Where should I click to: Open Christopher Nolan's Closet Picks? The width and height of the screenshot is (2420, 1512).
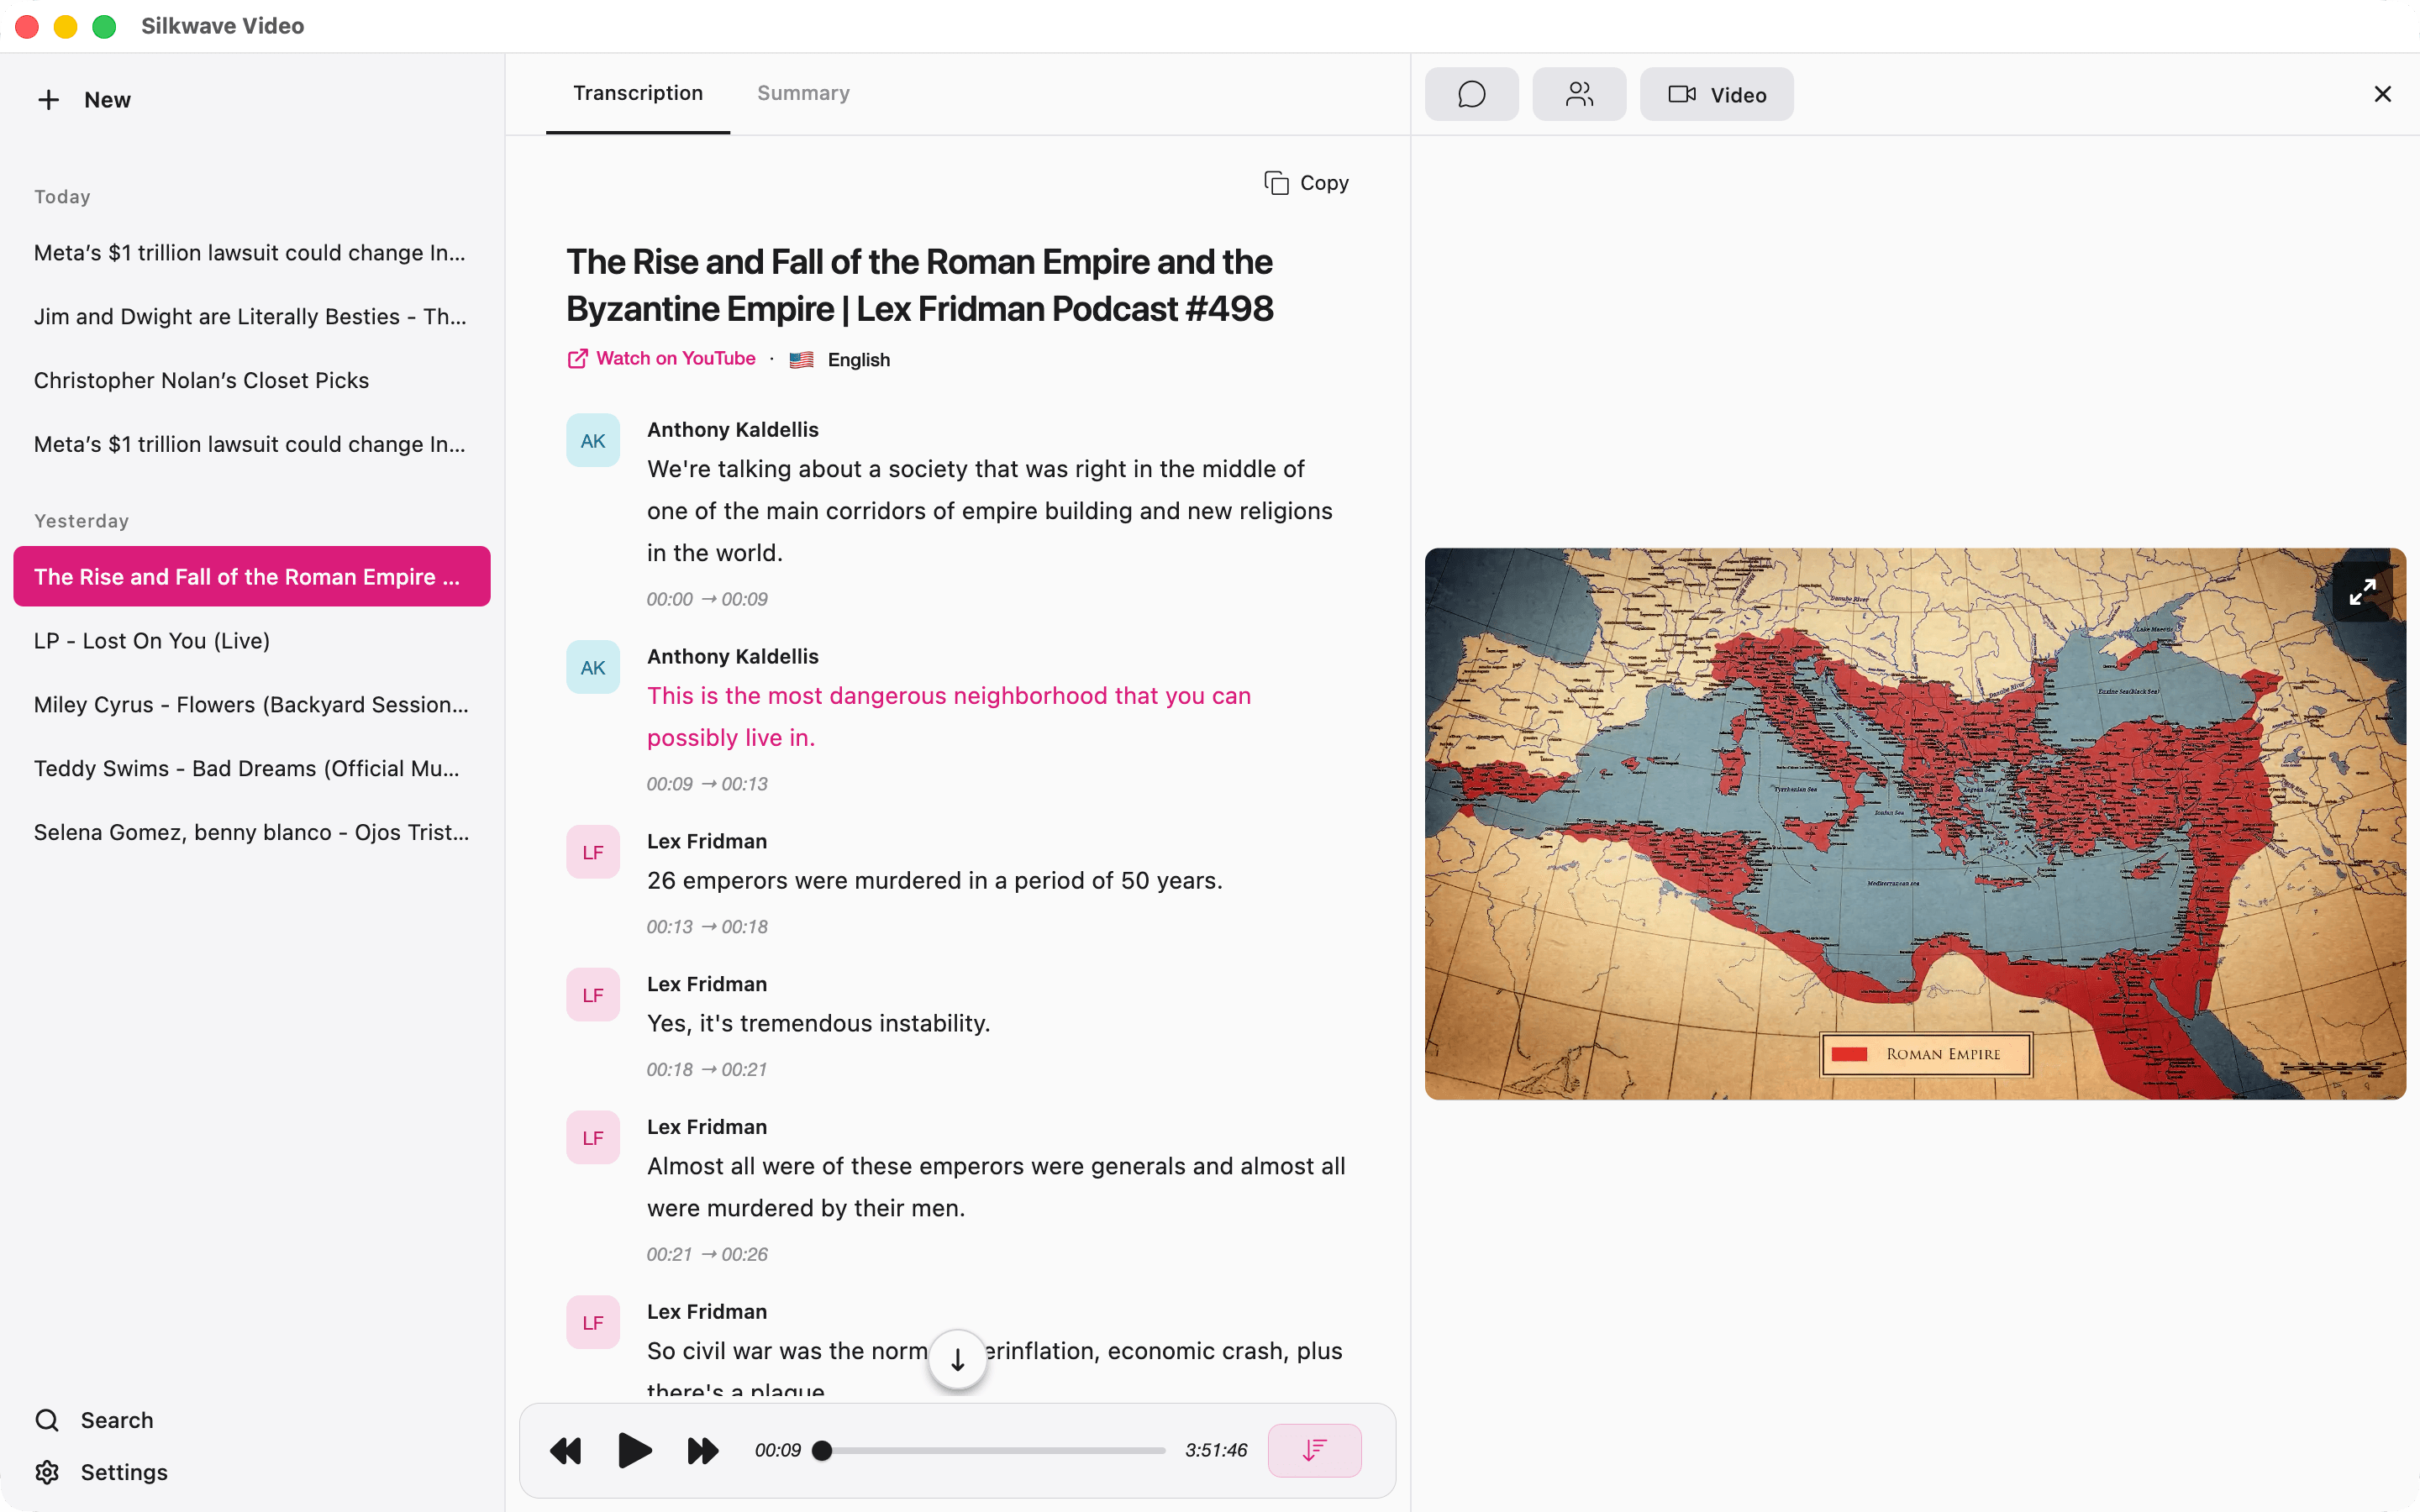pos(250,381)
